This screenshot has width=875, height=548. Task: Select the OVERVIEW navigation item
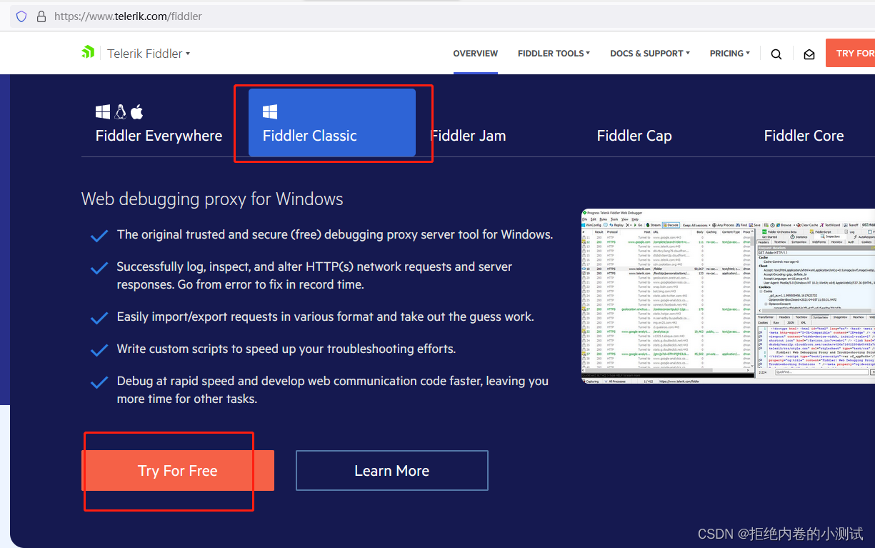point(475,53)
